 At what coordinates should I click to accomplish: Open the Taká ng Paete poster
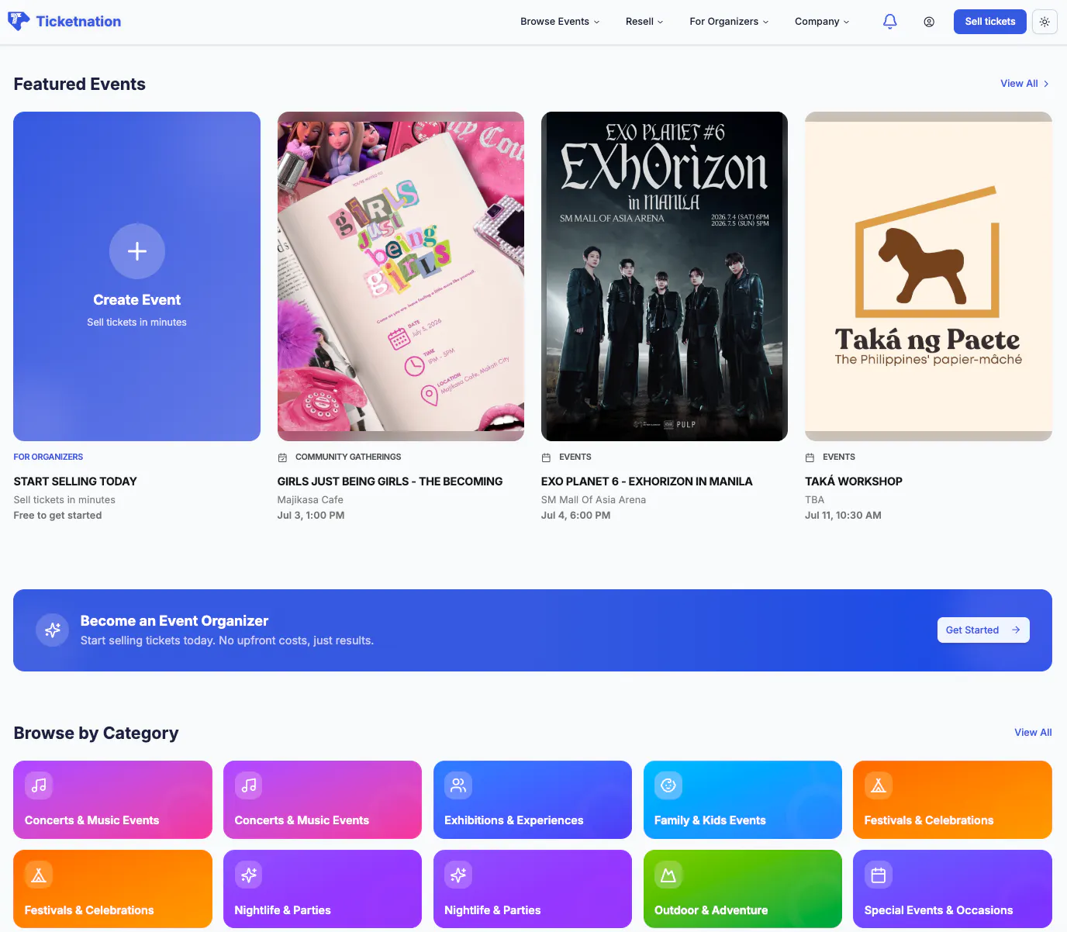click(x=928, y=276)
